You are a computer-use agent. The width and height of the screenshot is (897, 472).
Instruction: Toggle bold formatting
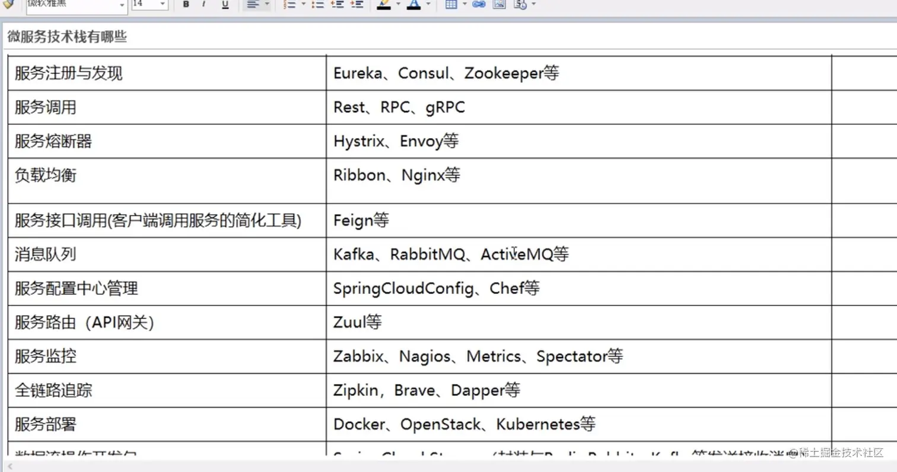pyautogui.click(x=186, y=5)
